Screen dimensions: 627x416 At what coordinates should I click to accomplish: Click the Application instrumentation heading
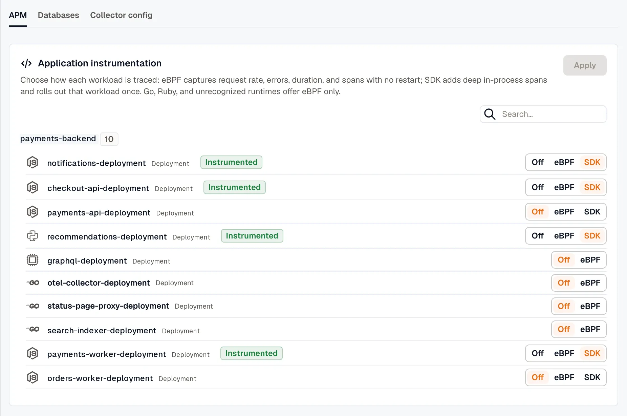pos(100,63)
